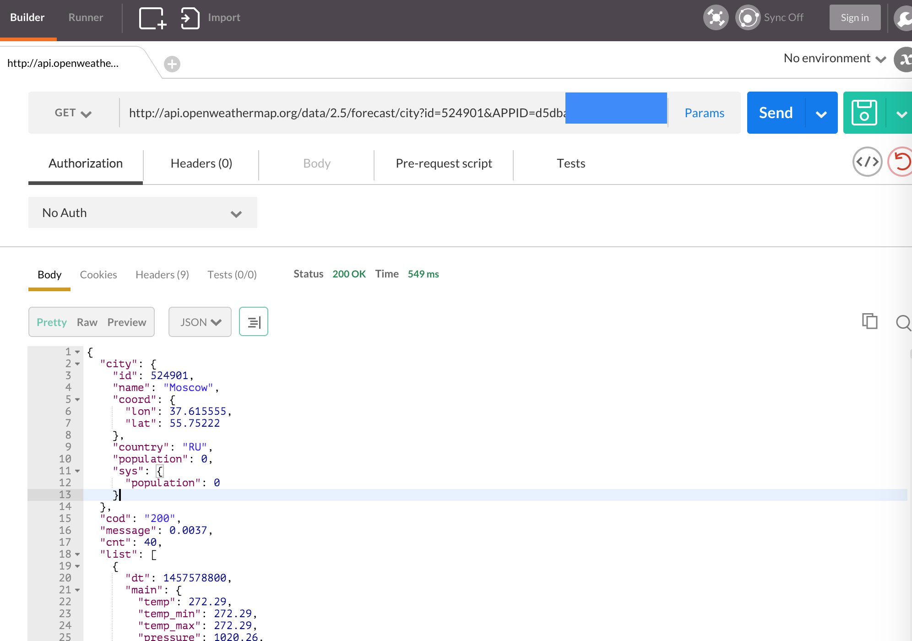Expand the save options arrow
912x641 pixels.
[x=901, y=114]
